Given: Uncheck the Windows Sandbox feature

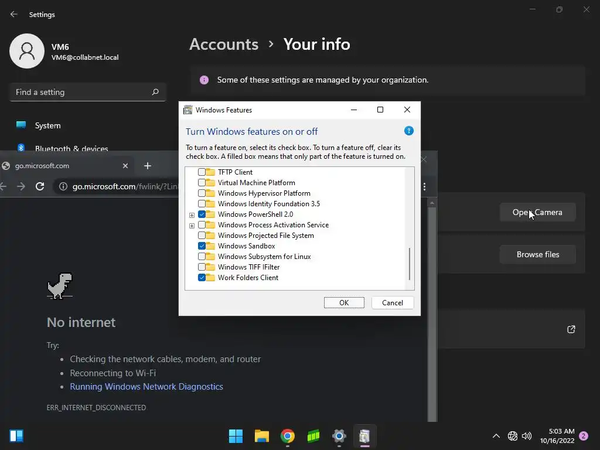Looking at the screenshot, I should pos(202,246).
